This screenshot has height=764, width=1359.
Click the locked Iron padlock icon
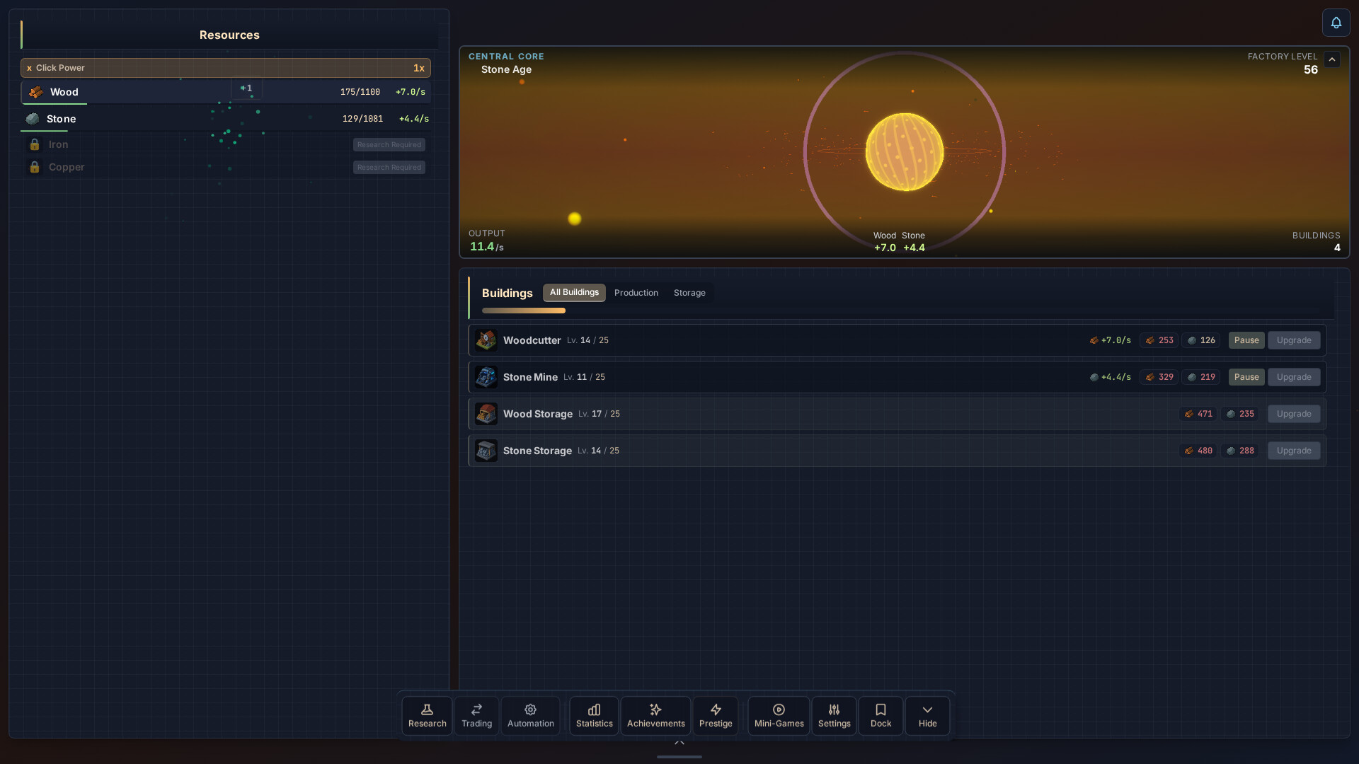pos(34,144)
